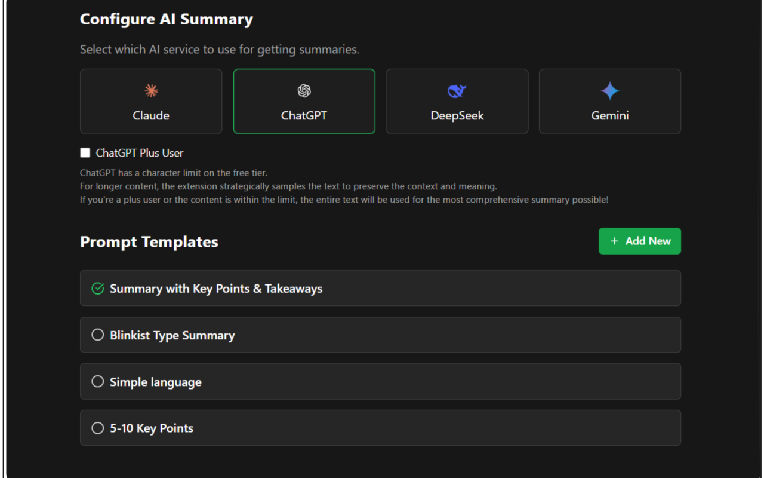Select the Simple language radio button

pyautogui.click(x=98, y=381)
